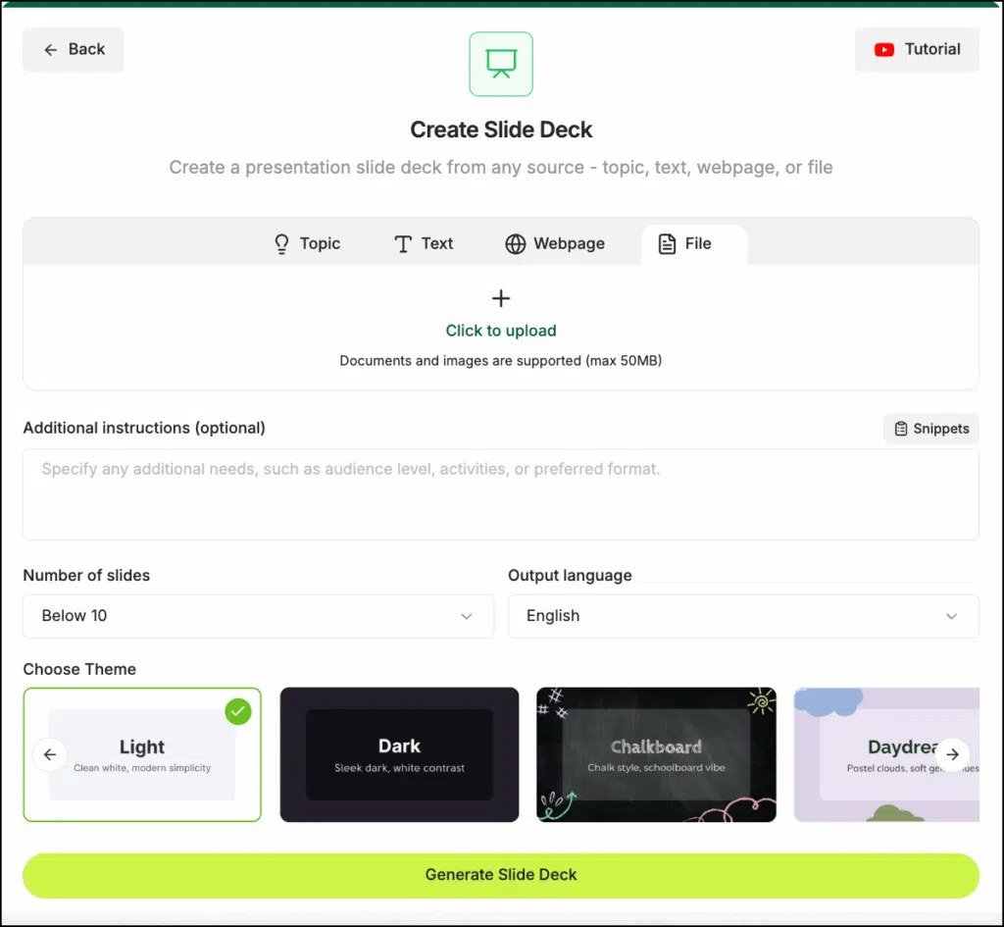Click the globe icon beside Webpage

pos(516,244)
